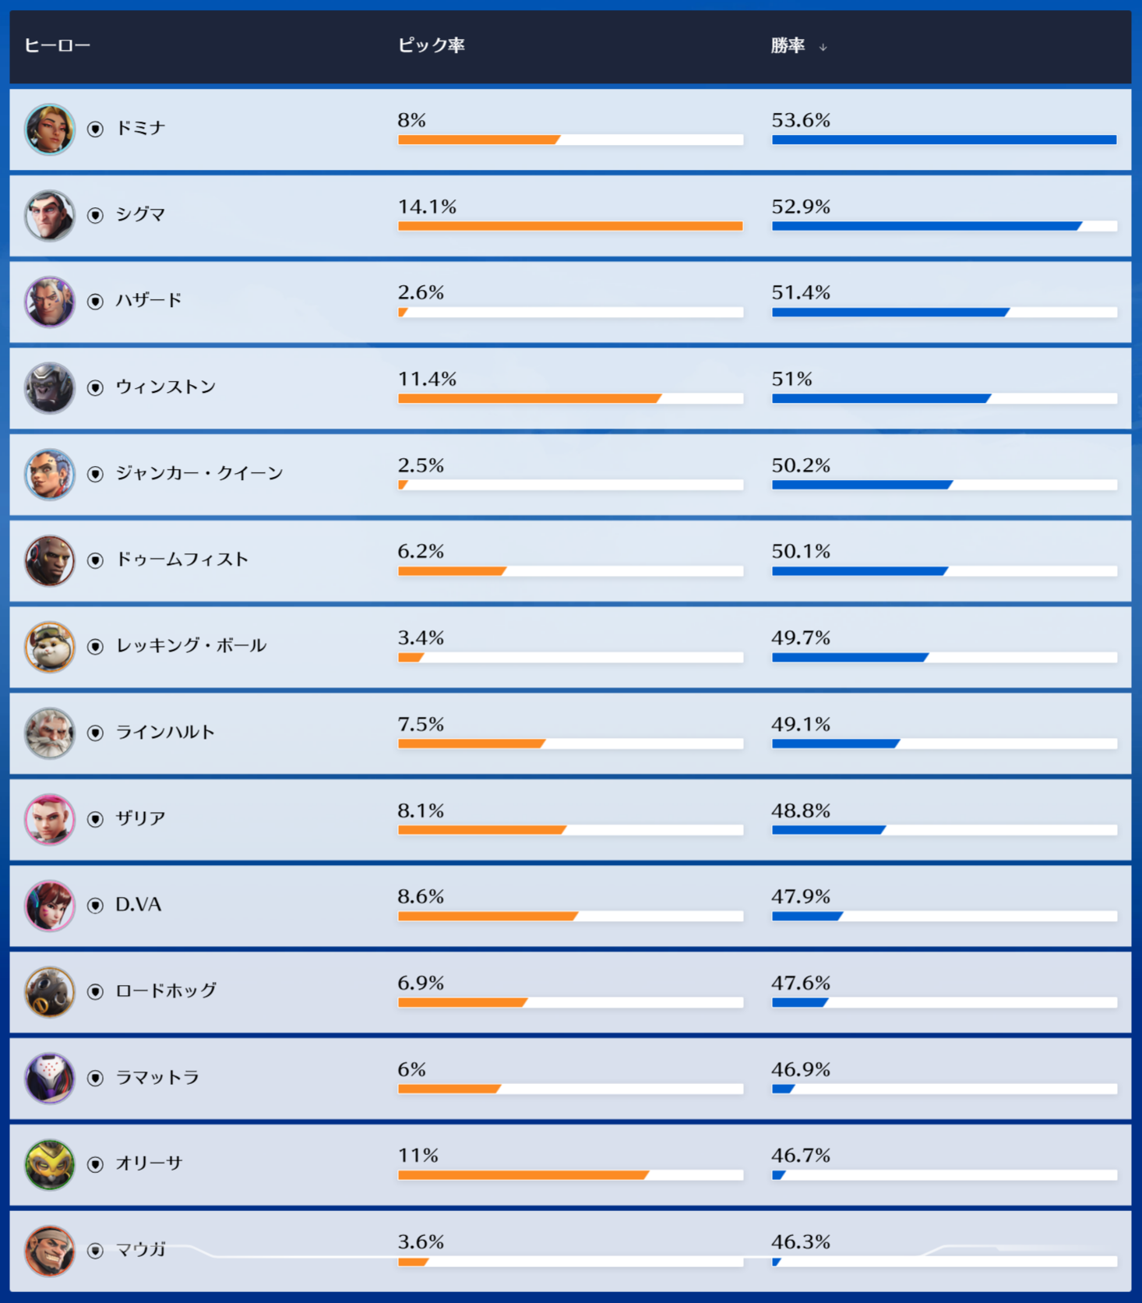The image size is (1142, 1303).
Task: Open the ラマットラ hero name link
Action: click(x=157, y=1077)
